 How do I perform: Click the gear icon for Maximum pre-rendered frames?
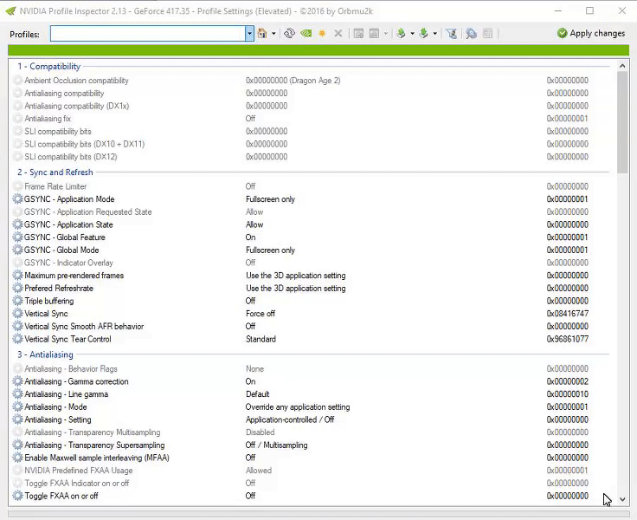[x=17, y=276]
